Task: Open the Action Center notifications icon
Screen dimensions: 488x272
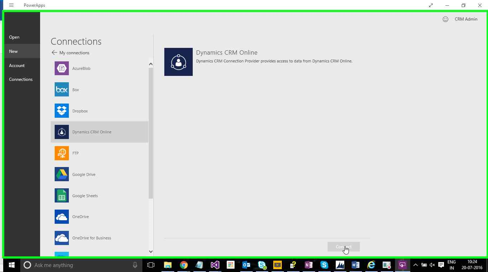Action: coord(441,265)
